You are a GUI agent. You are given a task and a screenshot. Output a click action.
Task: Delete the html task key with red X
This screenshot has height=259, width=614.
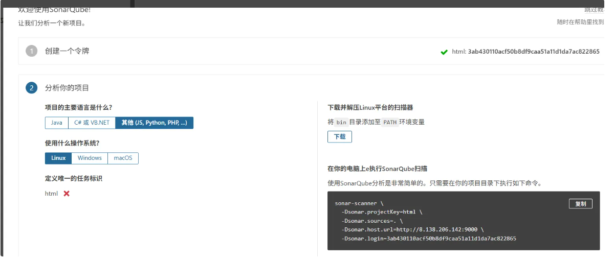coord(67,194)
